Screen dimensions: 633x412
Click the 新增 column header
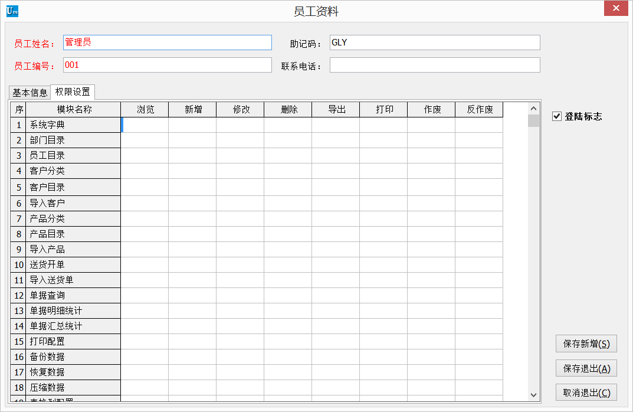(x=192, y=110)
